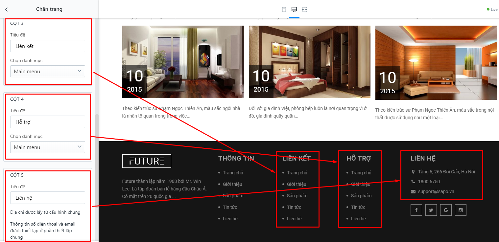Select desktop preview icon

coord(294,10)
